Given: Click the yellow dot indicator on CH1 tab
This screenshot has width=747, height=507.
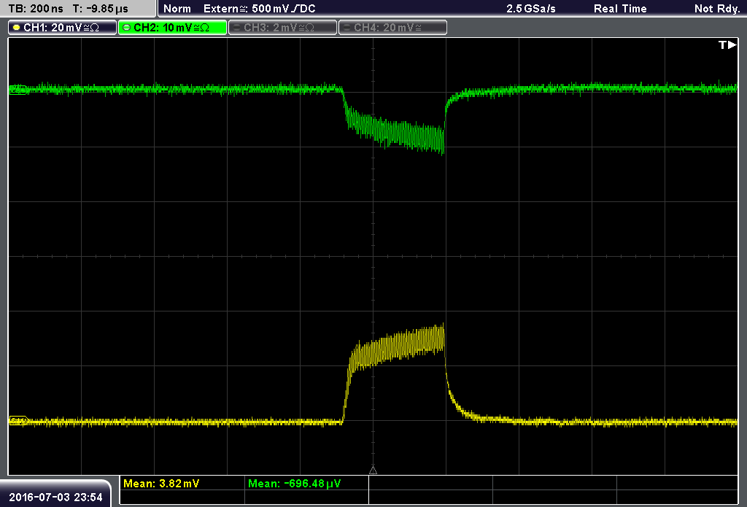Looking at the screenshot, I should coord(17,28).
